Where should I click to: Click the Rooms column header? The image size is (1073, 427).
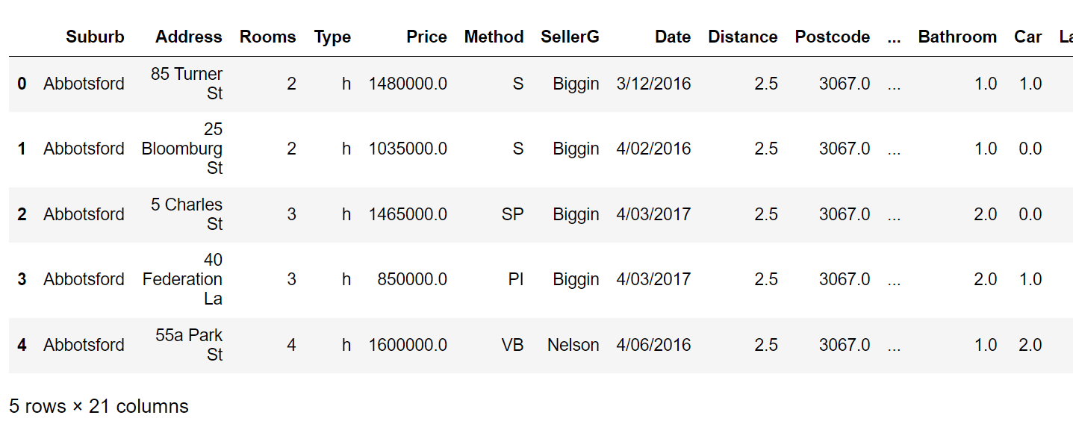267,37
